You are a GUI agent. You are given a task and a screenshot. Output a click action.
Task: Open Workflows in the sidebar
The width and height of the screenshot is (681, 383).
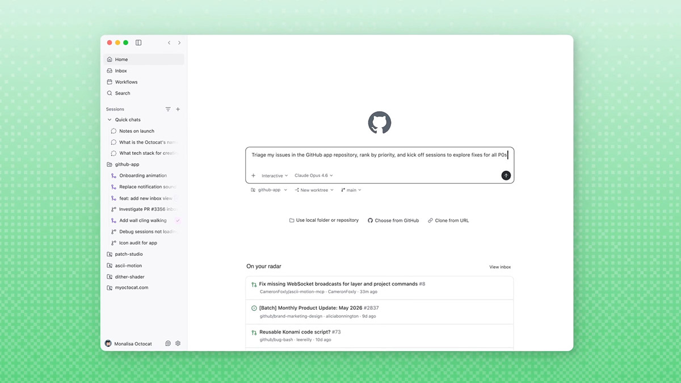click(144, 82)
